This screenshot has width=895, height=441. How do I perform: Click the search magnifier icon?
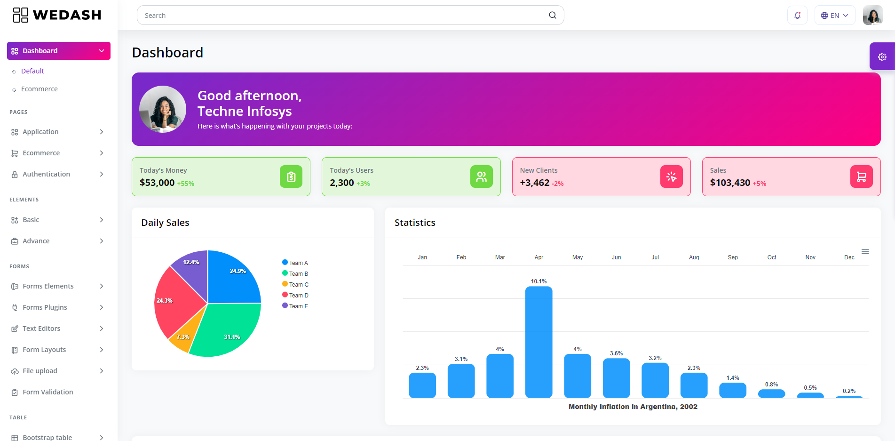click(x=552, y=16)
